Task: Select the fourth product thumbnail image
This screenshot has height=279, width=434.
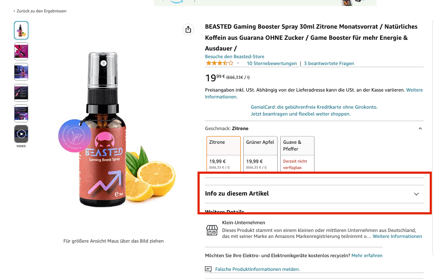Action: [21, 92]
